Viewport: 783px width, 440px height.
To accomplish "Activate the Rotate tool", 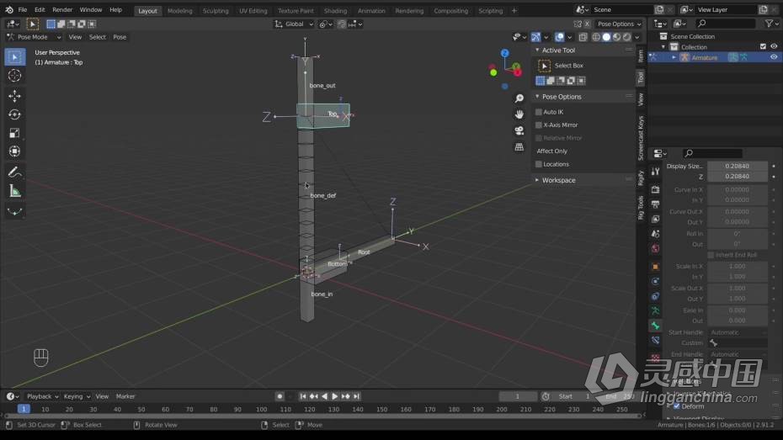I will (x=14, y=114).
